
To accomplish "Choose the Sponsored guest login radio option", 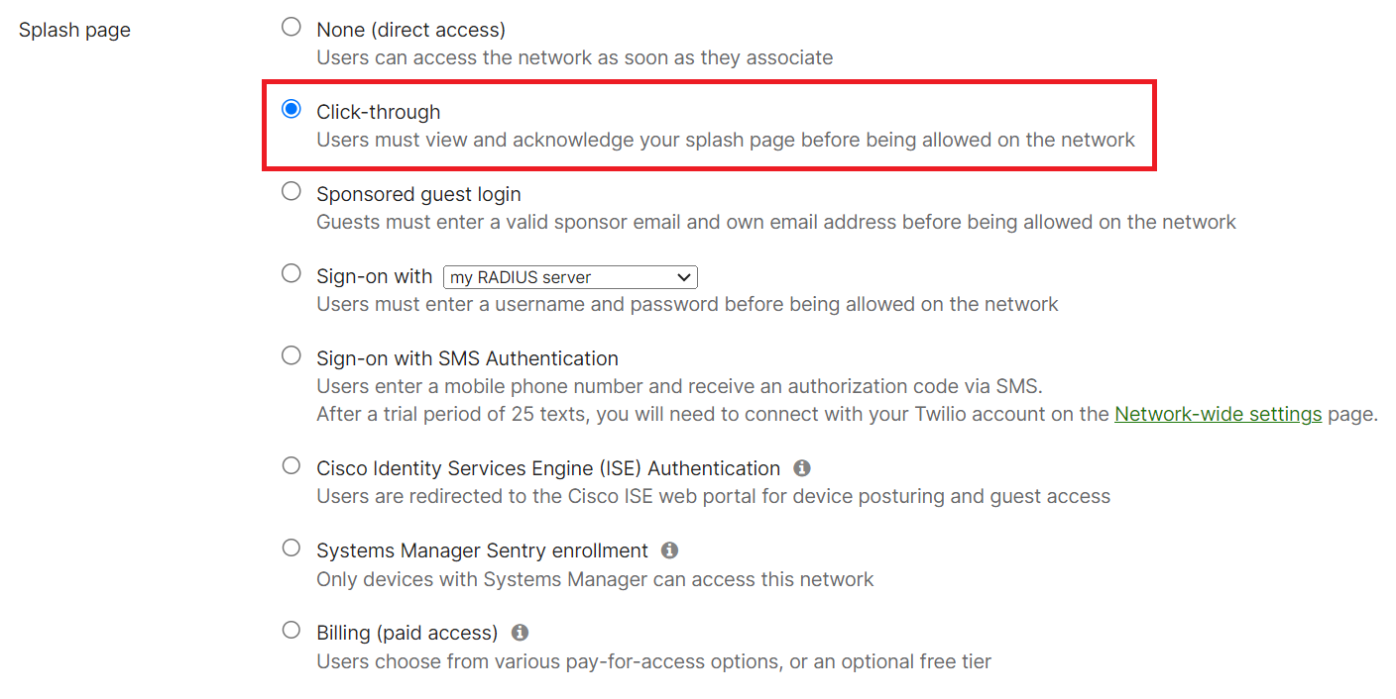I will [291, 191].
